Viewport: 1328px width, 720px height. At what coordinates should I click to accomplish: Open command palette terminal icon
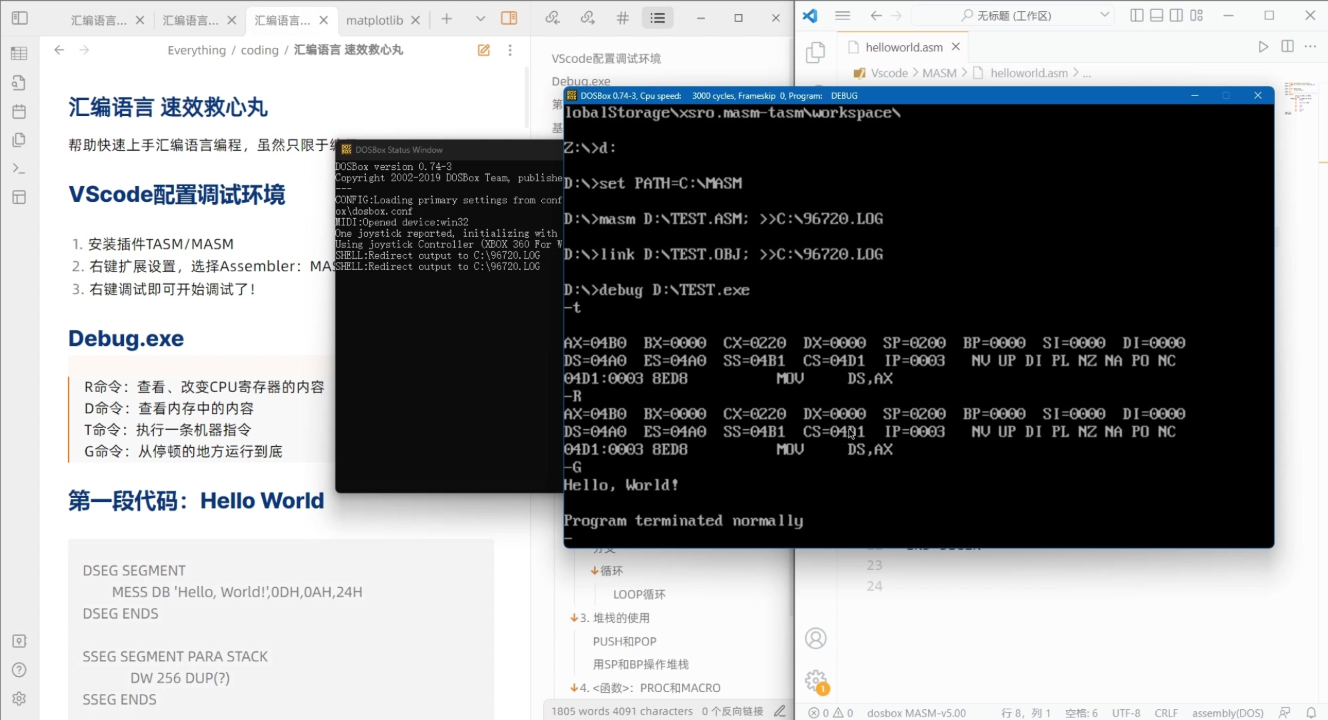click(19, 169)
